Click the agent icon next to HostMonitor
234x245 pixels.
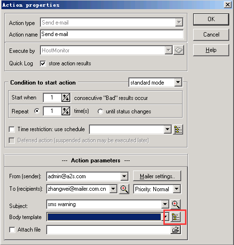[179, 50]
